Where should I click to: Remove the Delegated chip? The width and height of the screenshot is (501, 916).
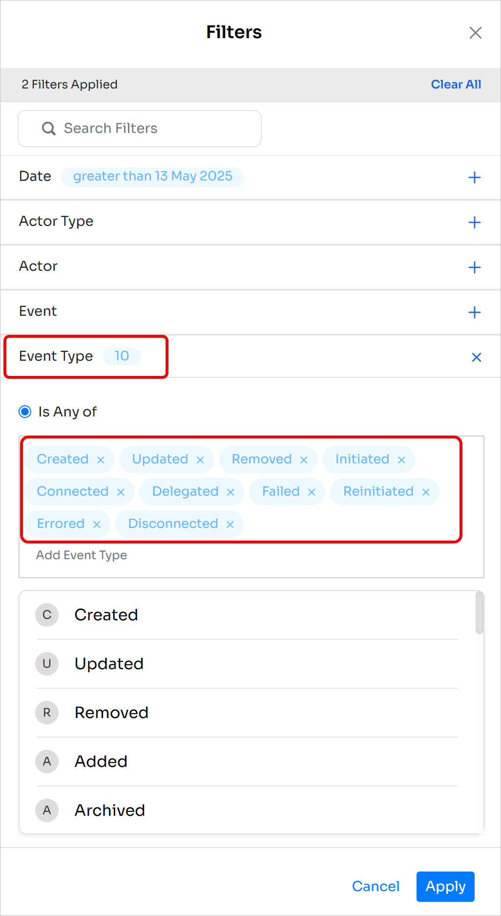coord(230,492)
